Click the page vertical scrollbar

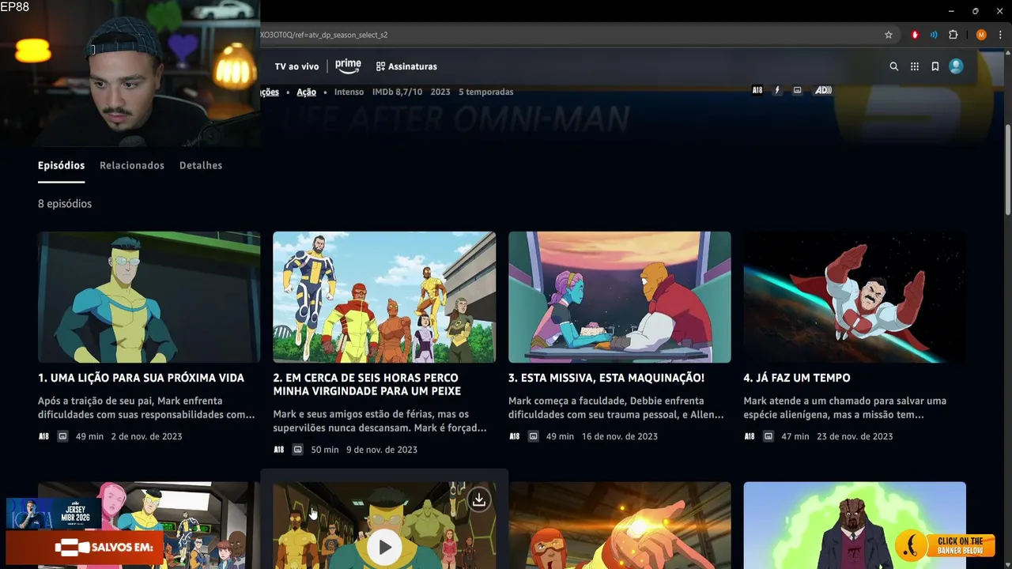[x=1007, y=170]
